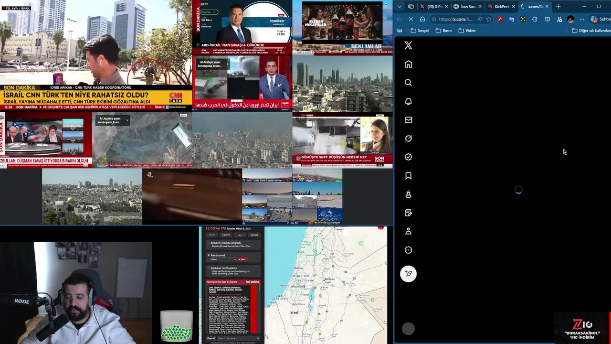Viewport: 611px width, 344px height.
Task: Click the Clear all button
Action: tap(211, 338)
